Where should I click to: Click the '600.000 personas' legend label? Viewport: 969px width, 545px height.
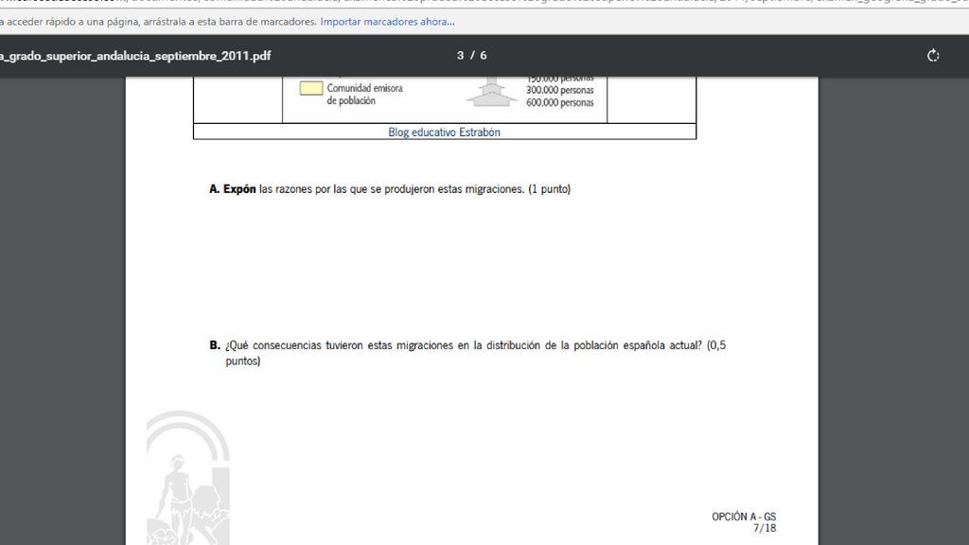pyautogui.click(x=560, y=102)
